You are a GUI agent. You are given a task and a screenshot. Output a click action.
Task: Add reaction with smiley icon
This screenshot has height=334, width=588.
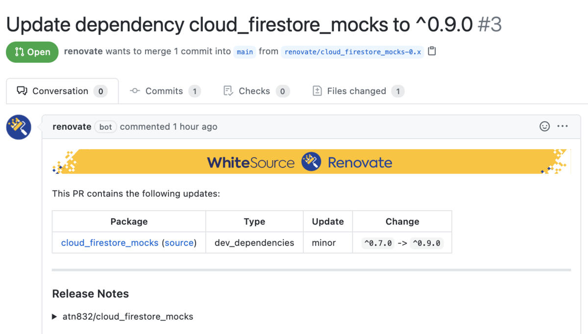click(544, 126)
